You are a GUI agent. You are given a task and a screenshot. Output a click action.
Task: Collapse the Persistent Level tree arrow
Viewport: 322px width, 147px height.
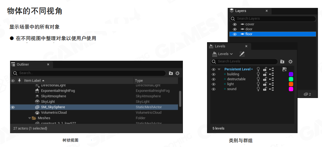219,69
